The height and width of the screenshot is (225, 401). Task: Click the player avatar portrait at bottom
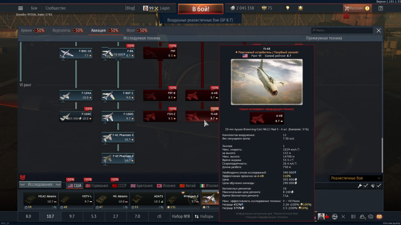pos(321,217)
